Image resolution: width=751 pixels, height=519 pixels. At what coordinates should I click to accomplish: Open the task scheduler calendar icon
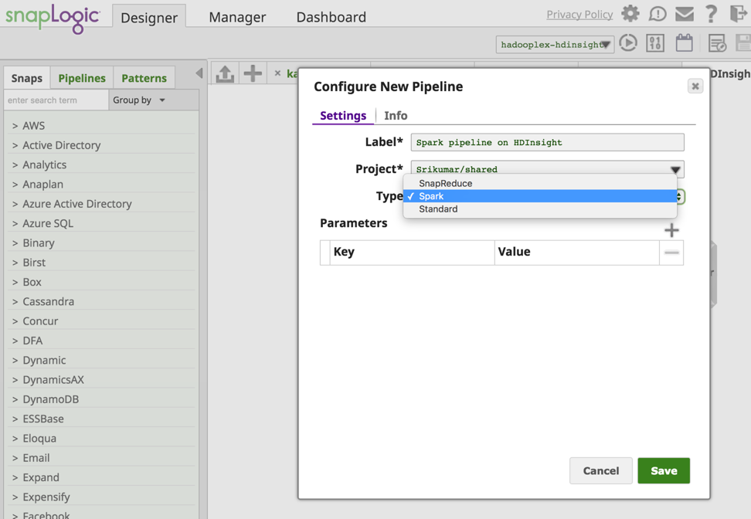coord(684,43)
